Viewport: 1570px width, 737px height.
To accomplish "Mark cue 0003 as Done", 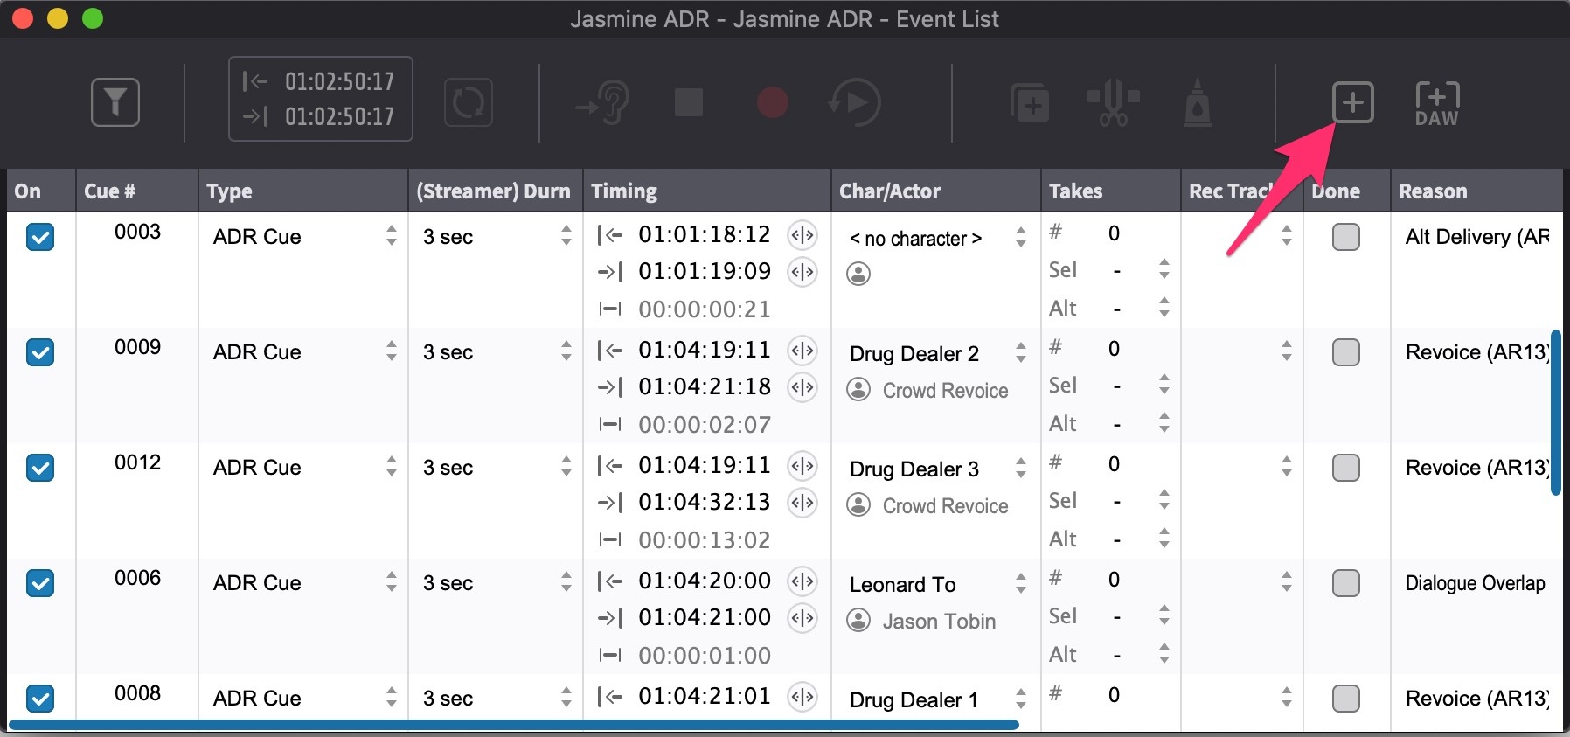I will pyautogui.click(x=1346, y=237).
